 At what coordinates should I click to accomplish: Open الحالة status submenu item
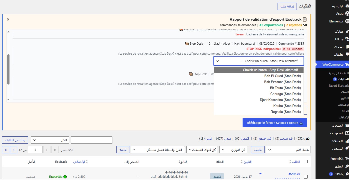(345, 111)
